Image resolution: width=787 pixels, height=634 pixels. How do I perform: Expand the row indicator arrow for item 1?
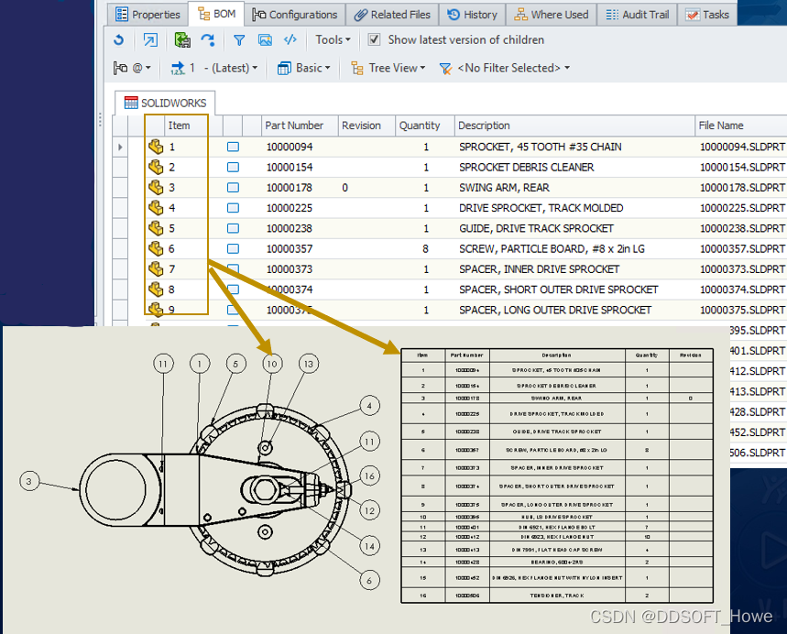pyautogui.click(x=120, y=148)
